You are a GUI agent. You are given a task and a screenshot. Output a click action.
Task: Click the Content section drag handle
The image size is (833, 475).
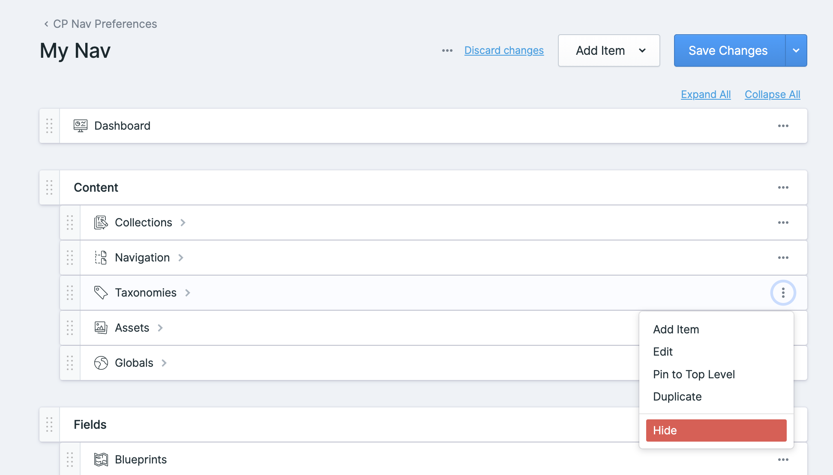pos(48,187)
